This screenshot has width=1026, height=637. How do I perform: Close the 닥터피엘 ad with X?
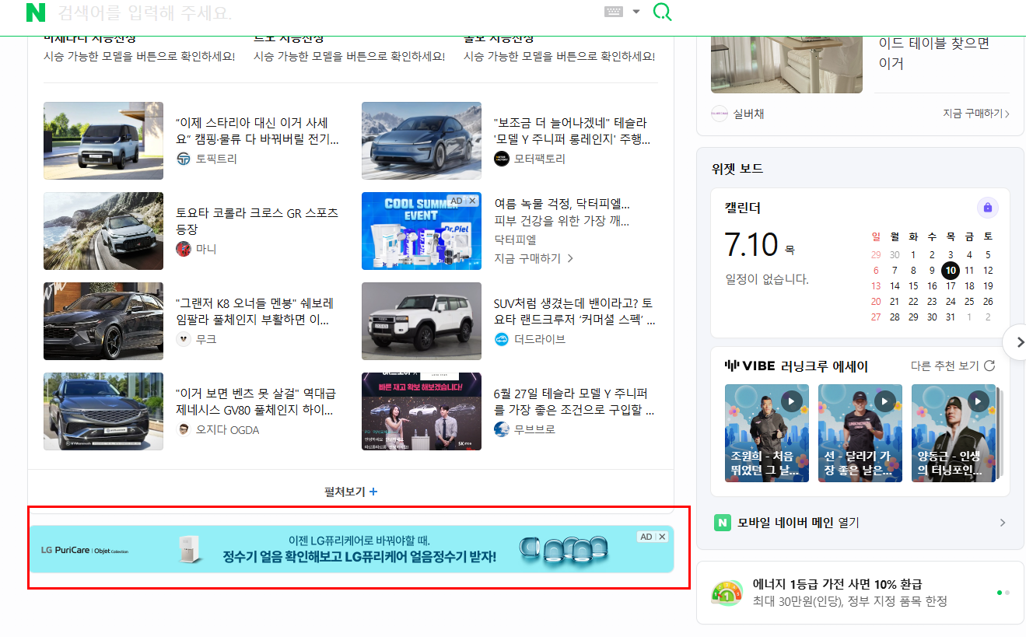pos(472,201)
